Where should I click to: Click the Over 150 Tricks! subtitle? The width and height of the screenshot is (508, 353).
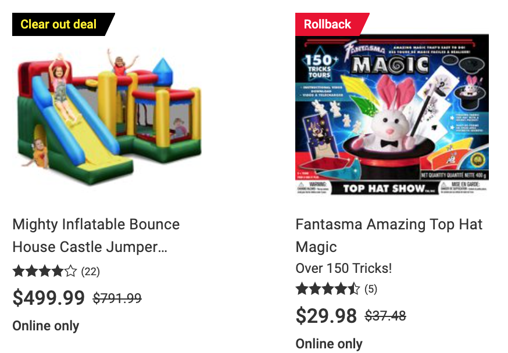click(x=344, y=268)
